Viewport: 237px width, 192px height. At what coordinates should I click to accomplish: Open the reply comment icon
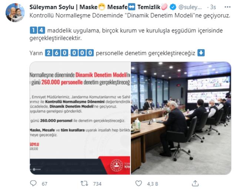(33, 184)
